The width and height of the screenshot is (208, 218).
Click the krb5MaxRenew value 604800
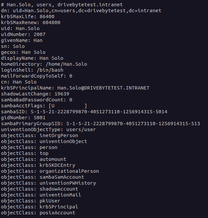click(52, 22)
